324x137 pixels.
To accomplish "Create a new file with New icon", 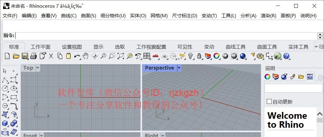I will coord(7,56).
